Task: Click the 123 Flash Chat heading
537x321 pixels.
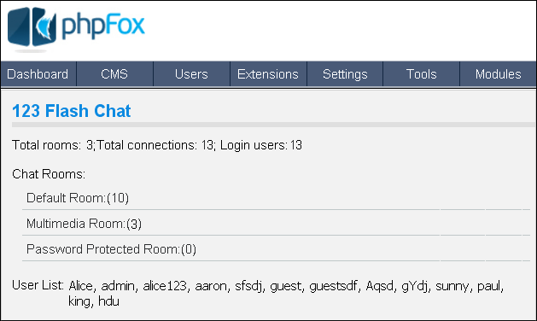Action: coord(71,111)
